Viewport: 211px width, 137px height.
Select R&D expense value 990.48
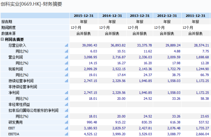click(x=92, y=122)
